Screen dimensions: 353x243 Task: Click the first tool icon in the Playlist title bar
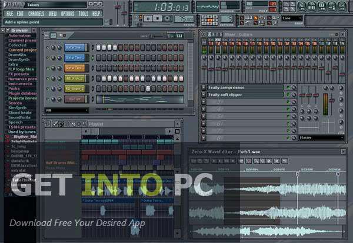(55, 124)
